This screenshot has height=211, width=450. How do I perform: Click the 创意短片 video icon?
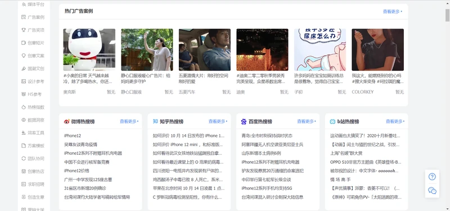[24, 43]
